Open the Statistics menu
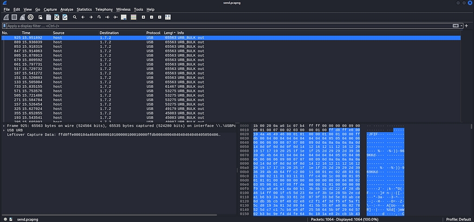The image size is (474, 222). (84, 9)
